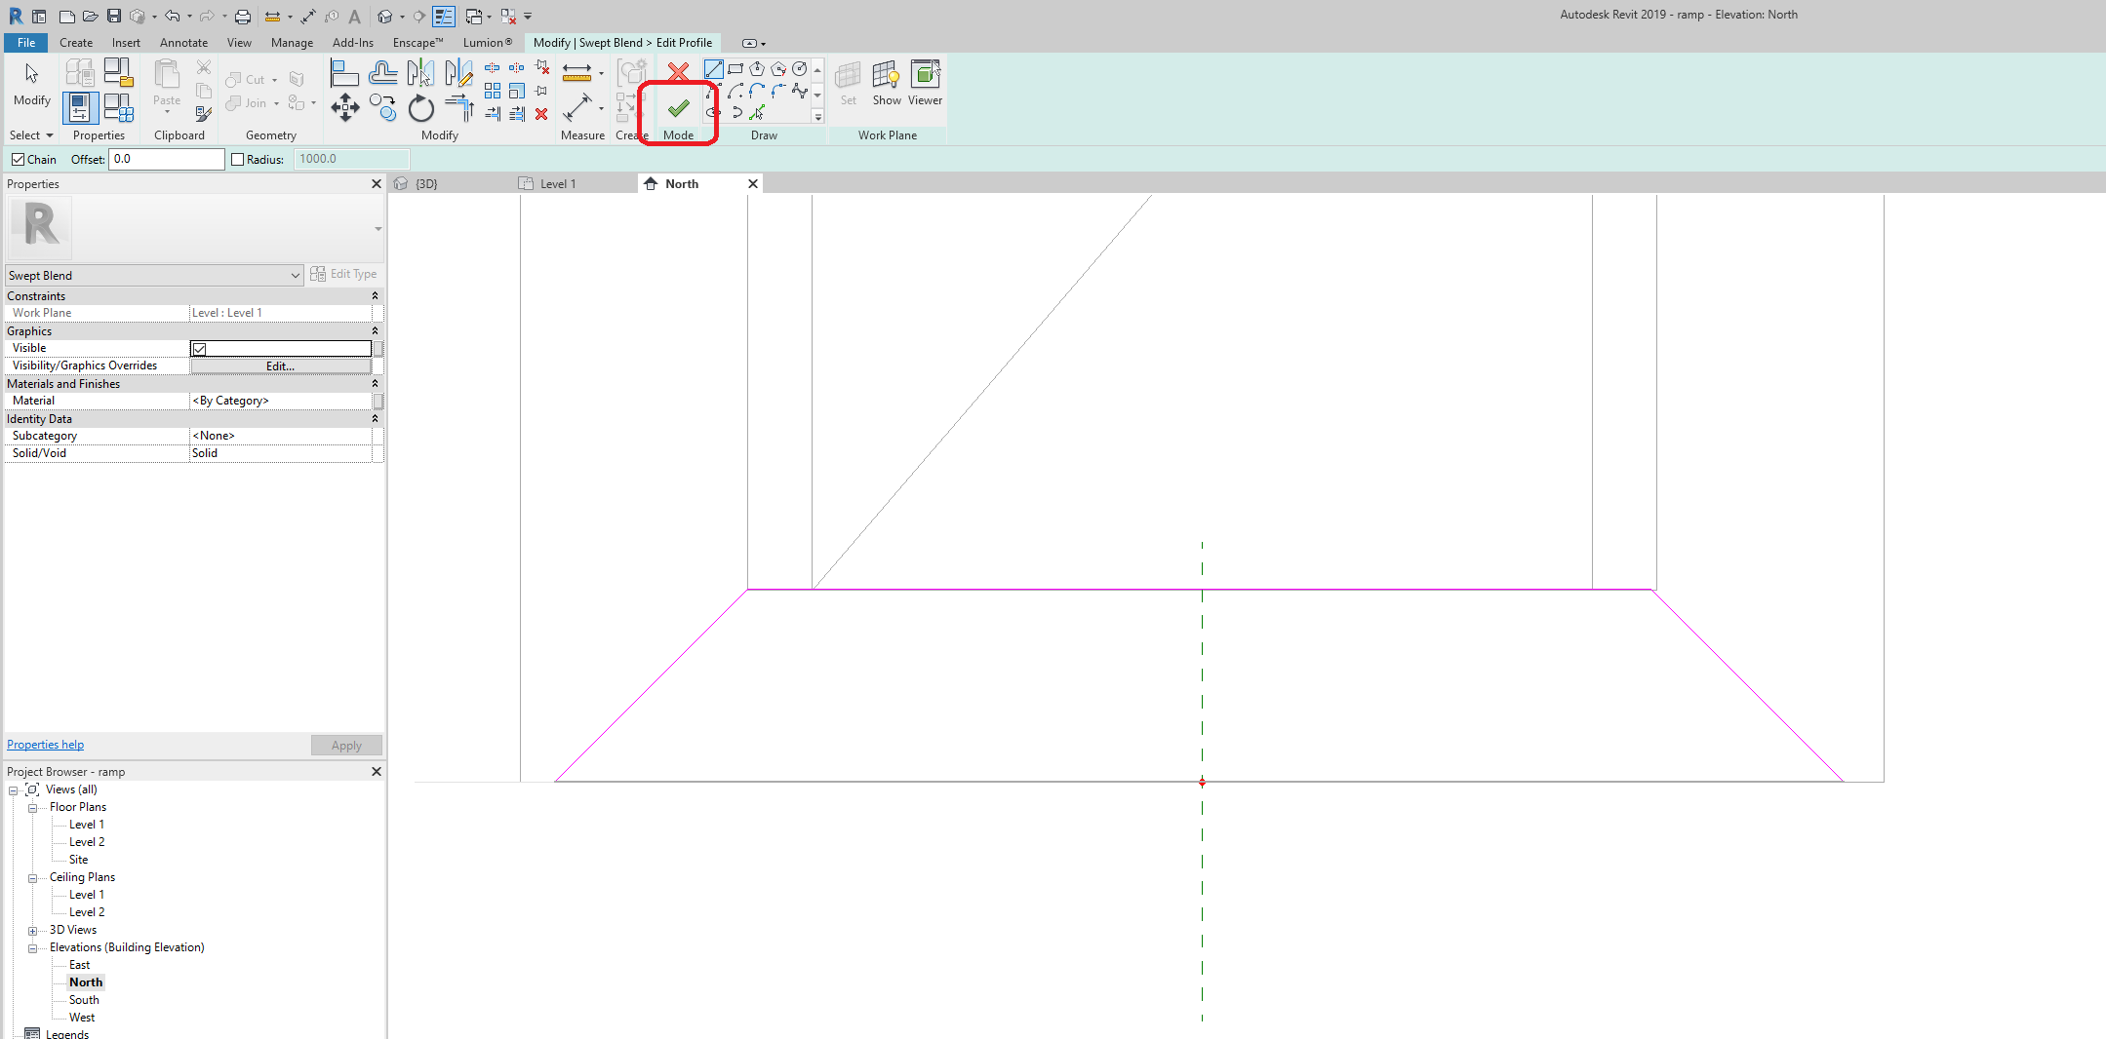The image size is (2106, 1039).
Task: Toggle the Properties palette button
Action: pyautogui.click(x=80, y=108)
